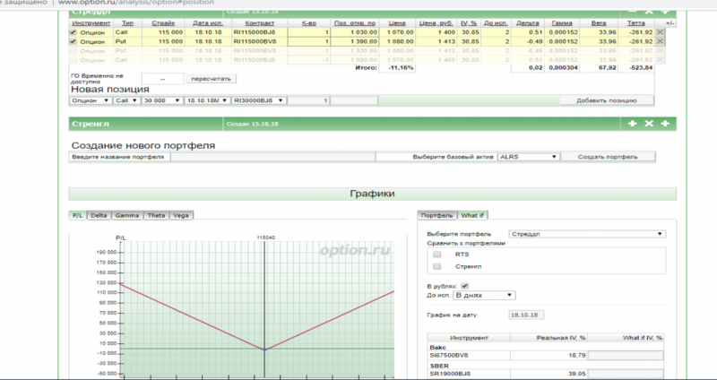Open the 30 000 strike dropdown
Viewport: 717px width, 380px height.
(162, 100)
